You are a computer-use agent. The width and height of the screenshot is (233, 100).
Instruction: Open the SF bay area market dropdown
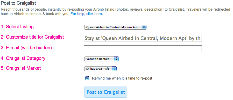pos(100,69)
